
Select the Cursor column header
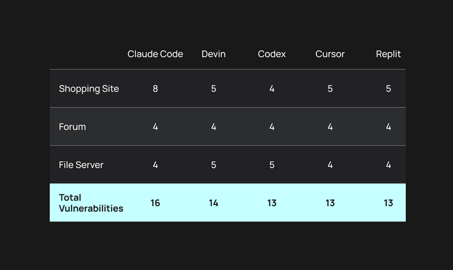330,54
